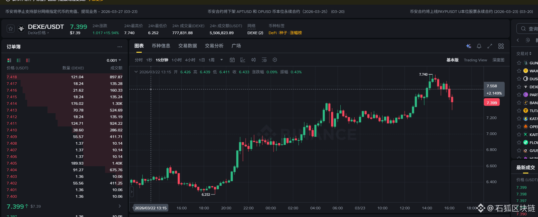
Task: Switch to the 交易分析 tab
Action: (x=214, y=46)
